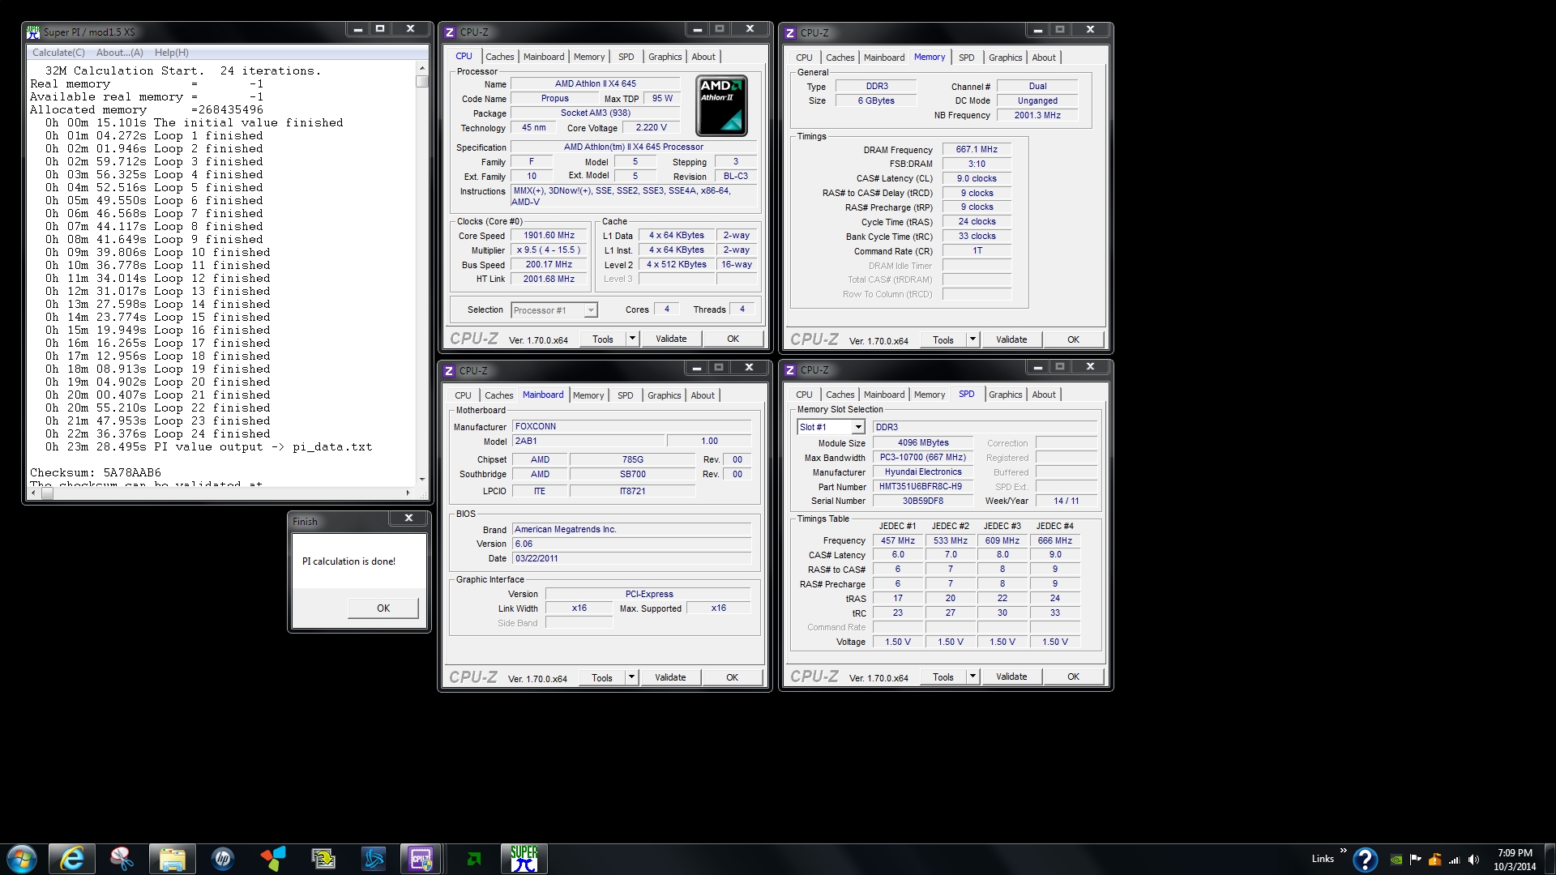Switch to Graphics tab in CPU-Z Memory window
The image size is (1556, 875).
[1005, 58]
